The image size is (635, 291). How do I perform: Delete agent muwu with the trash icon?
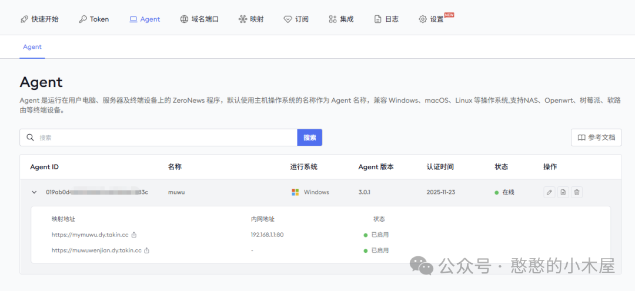[577, 192]
